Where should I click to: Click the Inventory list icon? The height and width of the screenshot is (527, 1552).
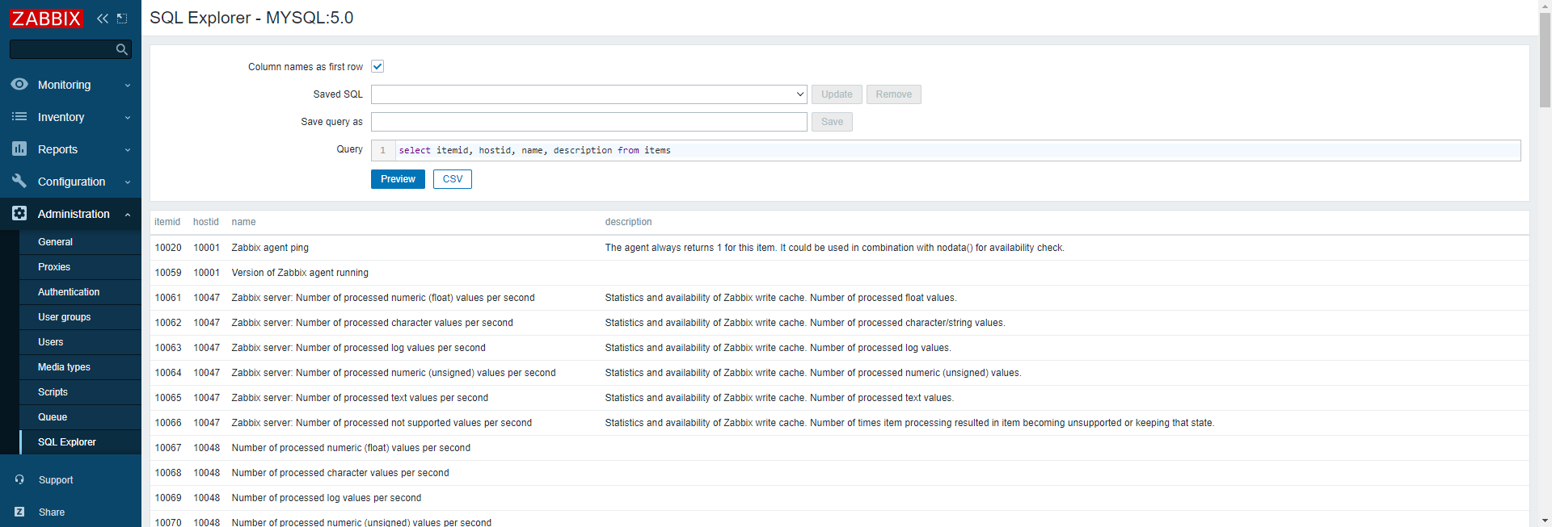(19, 116)
